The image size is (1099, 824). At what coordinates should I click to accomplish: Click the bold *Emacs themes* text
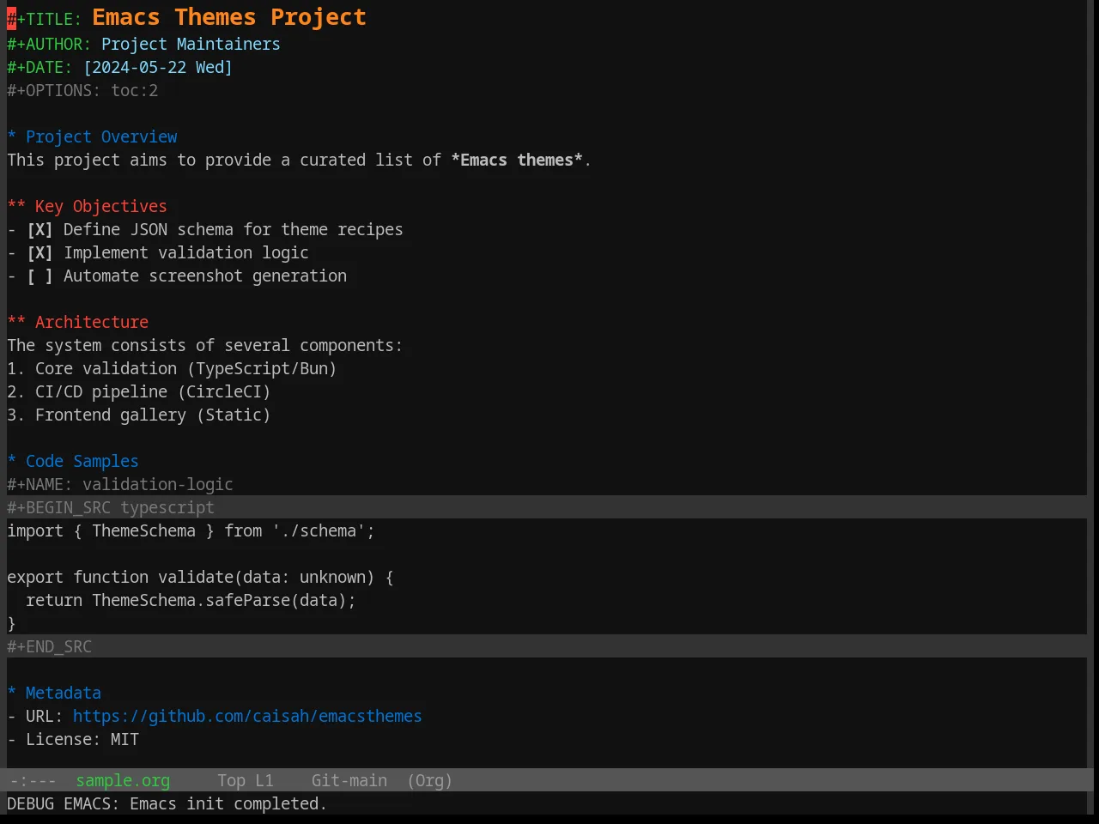click(x=517, y=161)
